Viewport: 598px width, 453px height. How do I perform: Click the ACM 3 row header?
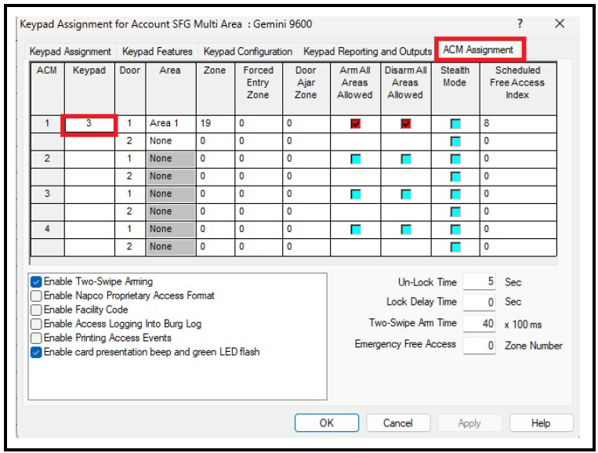pyautogui.click(x=47, y=194)
